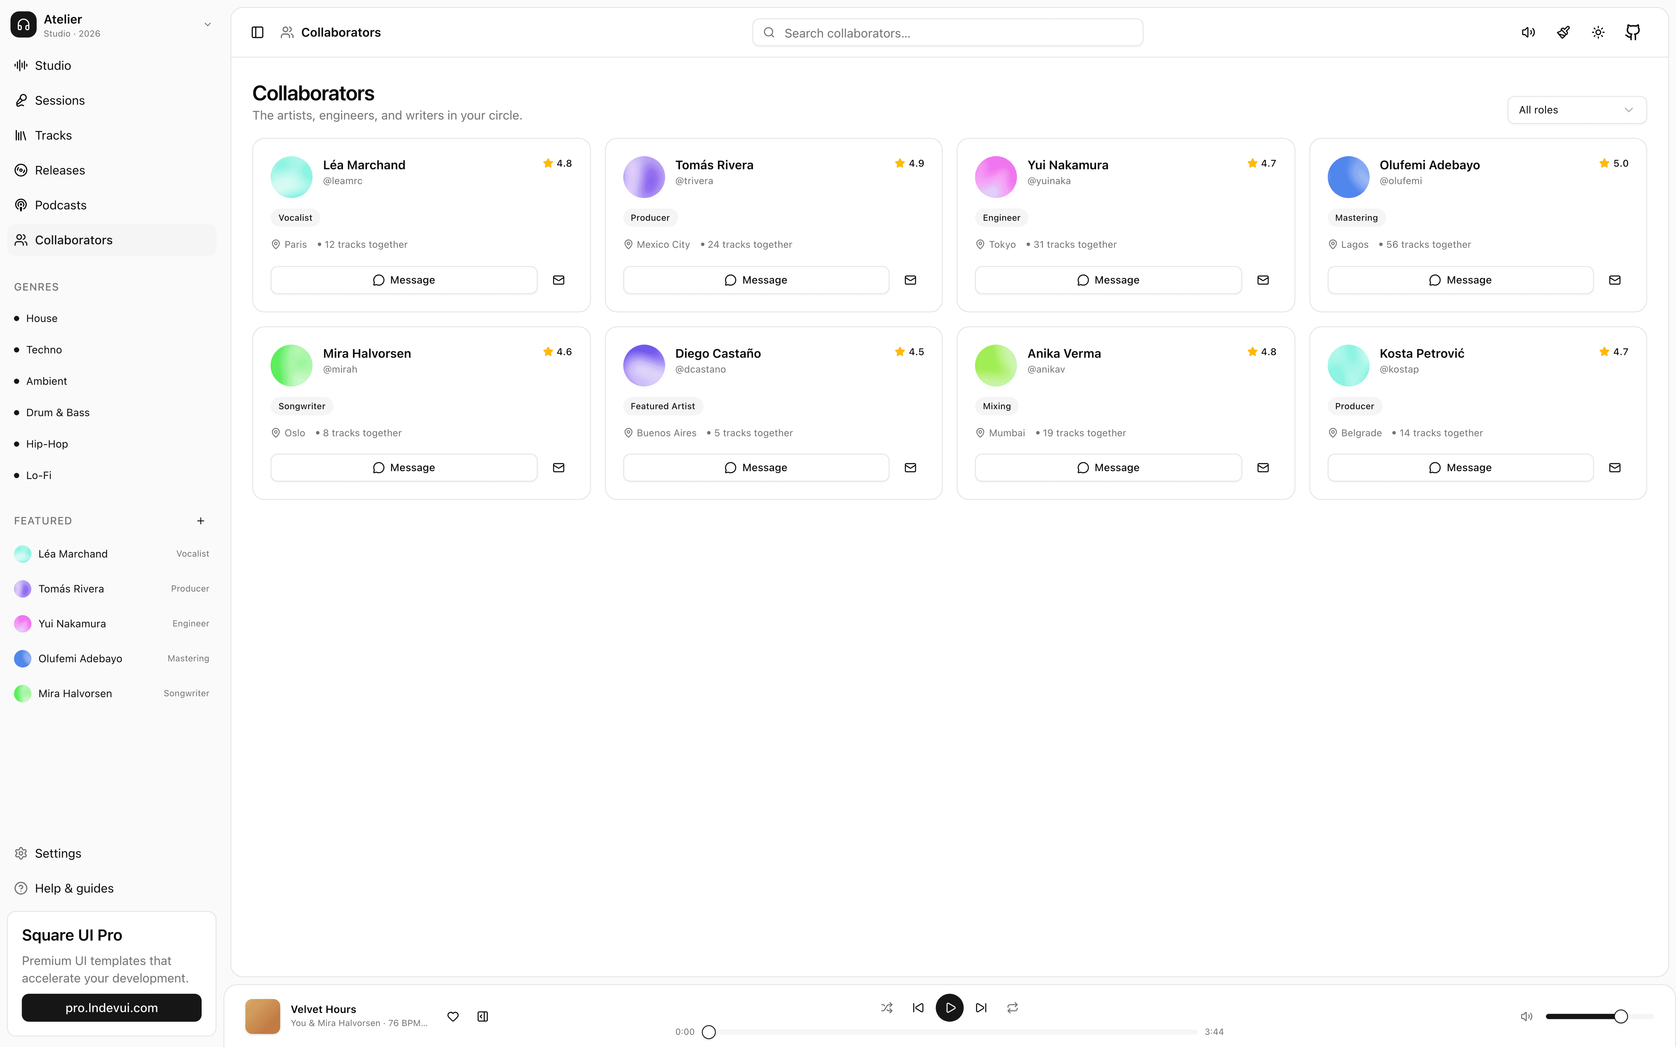Message Anika Verma
1676x1047 pixels.
1108,468
